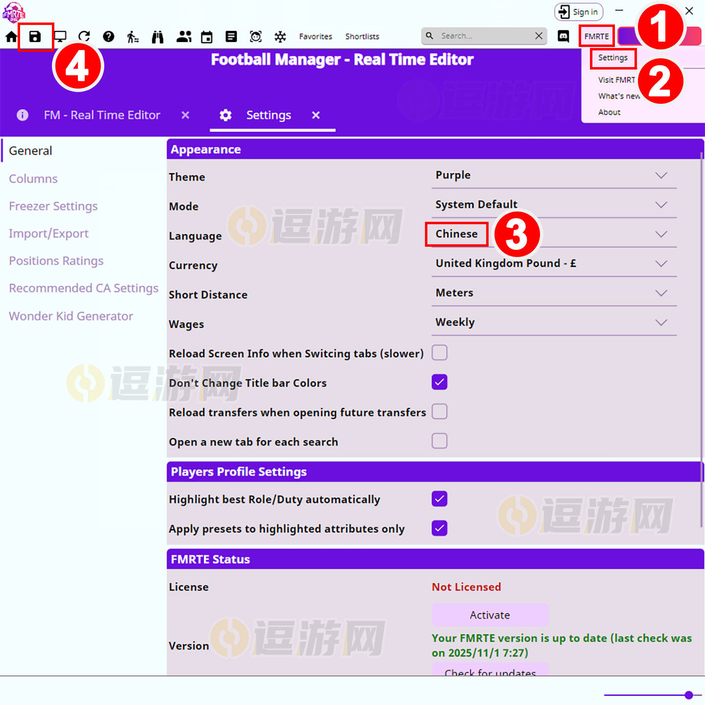
Task: Open Wonder Kid Generator category
Action: (71, 316)
